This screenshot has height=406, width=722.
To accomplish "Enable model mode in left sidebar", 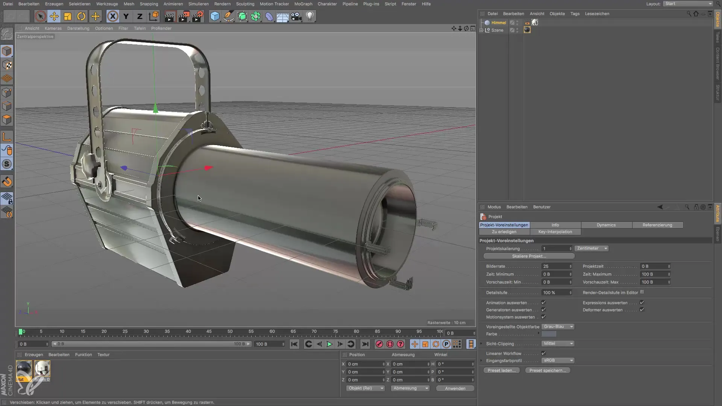I will [7, 51].
